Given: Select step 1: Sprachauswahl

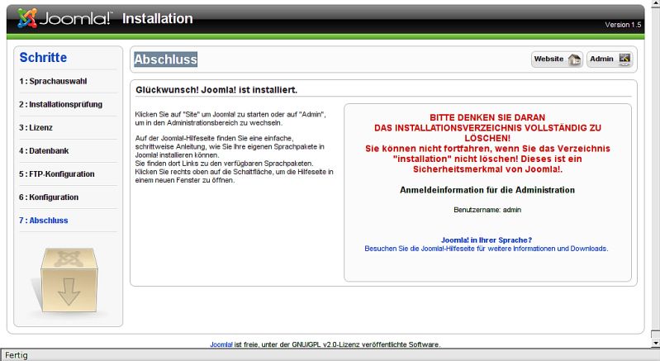Looking at the screenshot, I should pyautogui.click(x=53, y=81).
